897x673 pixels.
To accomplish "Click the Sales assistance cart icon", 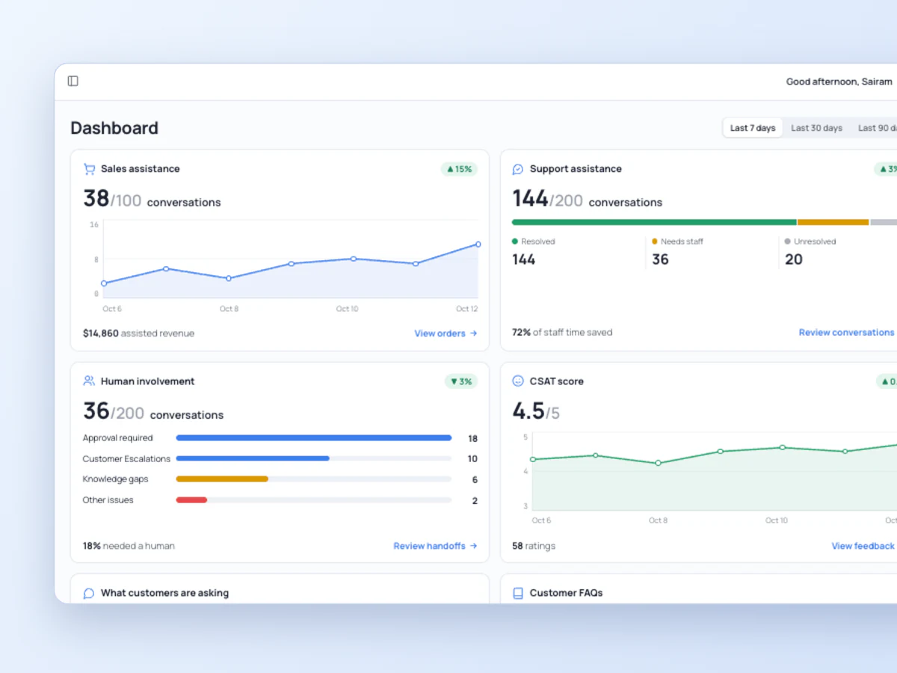I will [89, 169].
